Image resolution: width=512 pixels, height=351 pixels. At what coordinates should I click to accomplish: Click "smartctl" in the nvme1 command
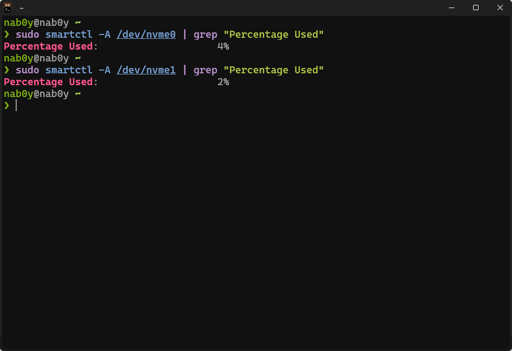tap(69, 70)
